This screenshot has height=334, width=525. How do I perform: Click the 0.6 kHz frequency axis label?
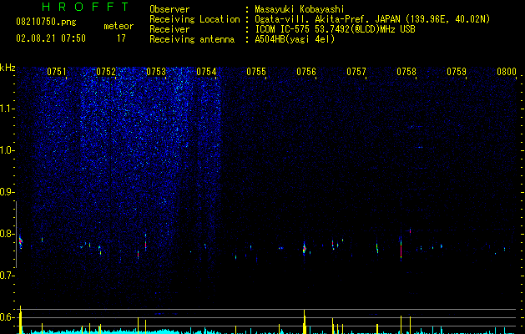click(8, 317)
